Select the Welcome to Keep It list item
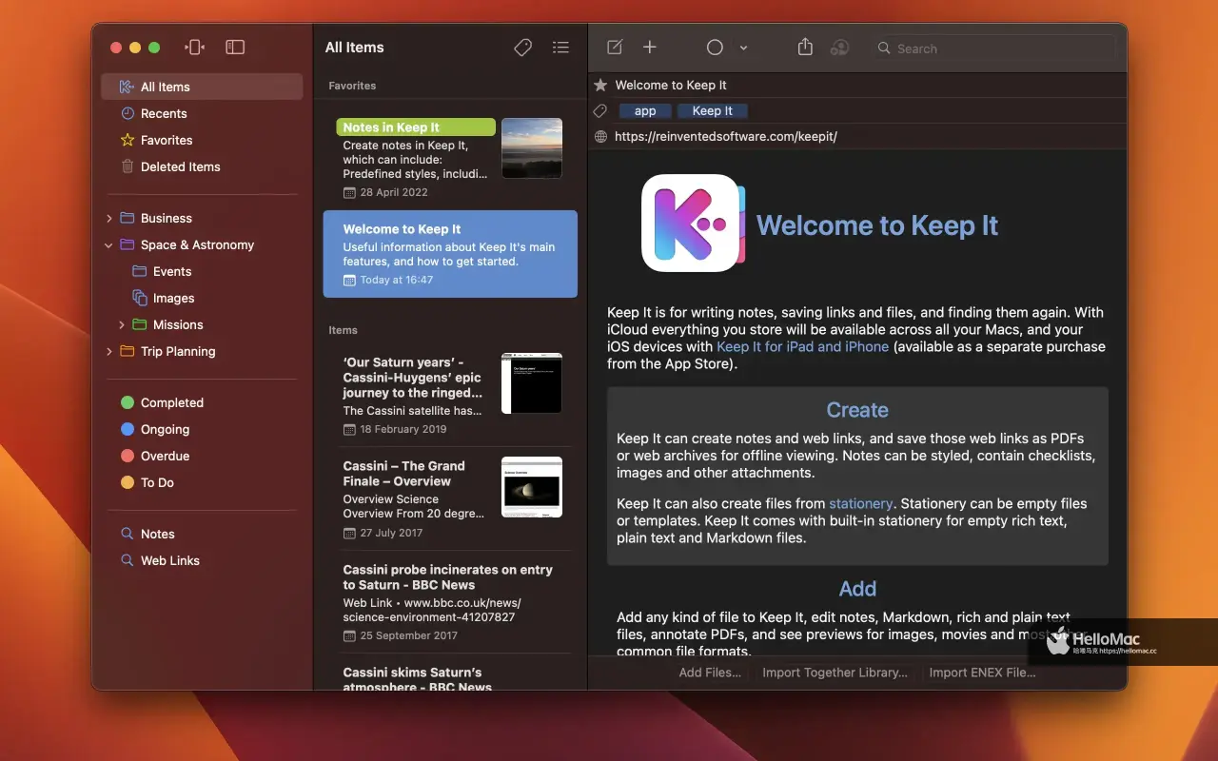The width and height of the screenshot is (1218, 761). [450, 254]
